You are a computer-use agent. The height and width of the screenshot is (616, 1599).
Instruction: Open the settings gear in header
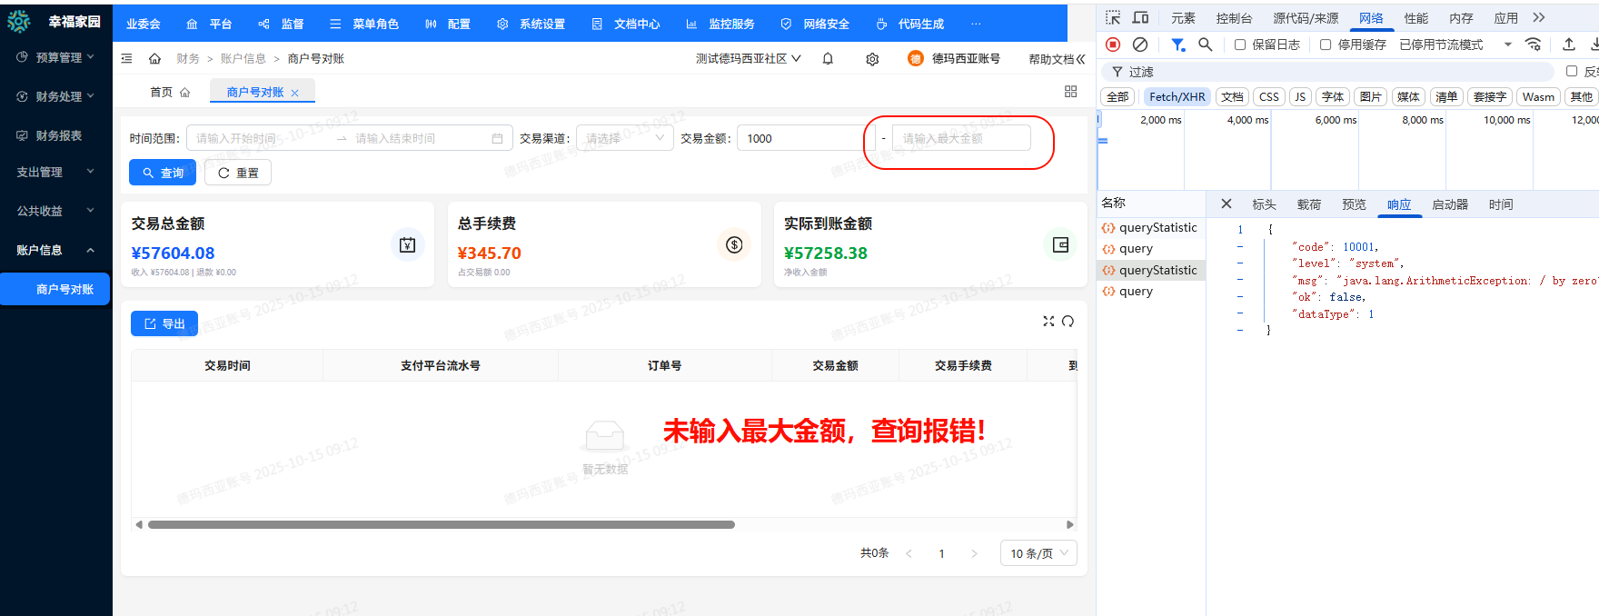pyautogui.click(x=872, y=59)
